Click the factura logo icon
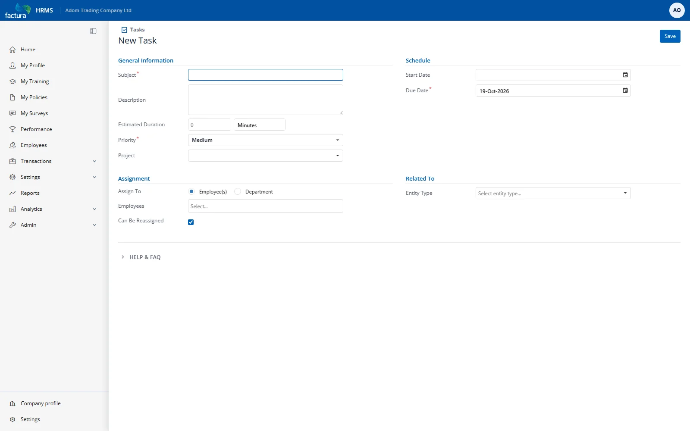The width and height of the screenshot is (690, 431). (x=18, y=10)
